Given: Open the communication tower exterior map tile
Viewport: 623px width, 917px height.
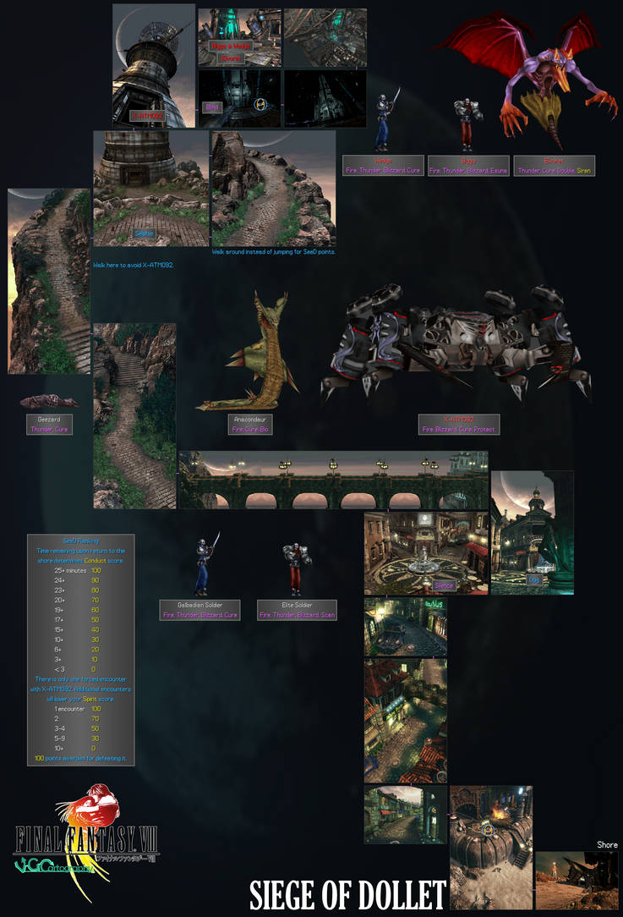Looking at the screenshot, I should (154, 66).
